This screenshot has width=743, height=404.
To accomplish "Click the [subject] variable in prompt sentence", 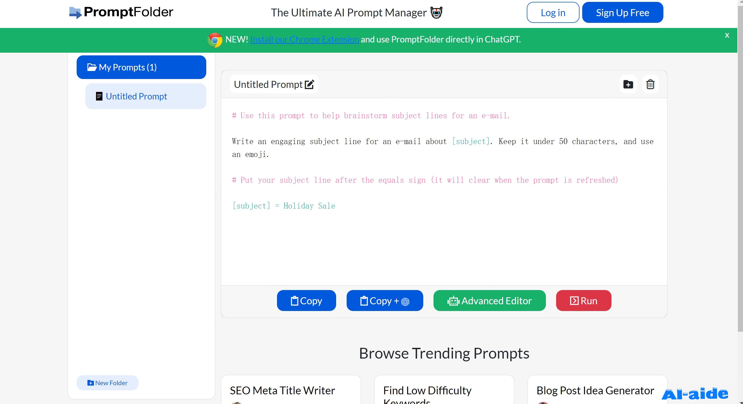I will pyautogui.click(x=471, y=141).
